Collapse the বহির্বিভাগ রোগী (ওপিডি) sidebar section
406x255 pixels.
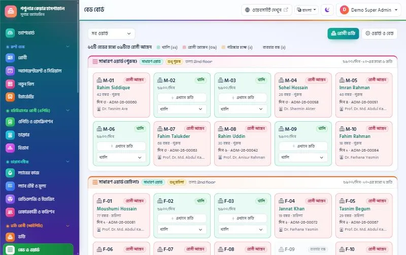click(67, 111)
